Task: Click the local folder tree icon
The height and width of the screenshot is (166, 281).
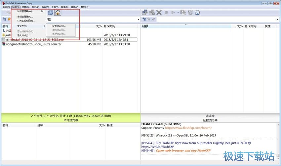Action: 5,19
